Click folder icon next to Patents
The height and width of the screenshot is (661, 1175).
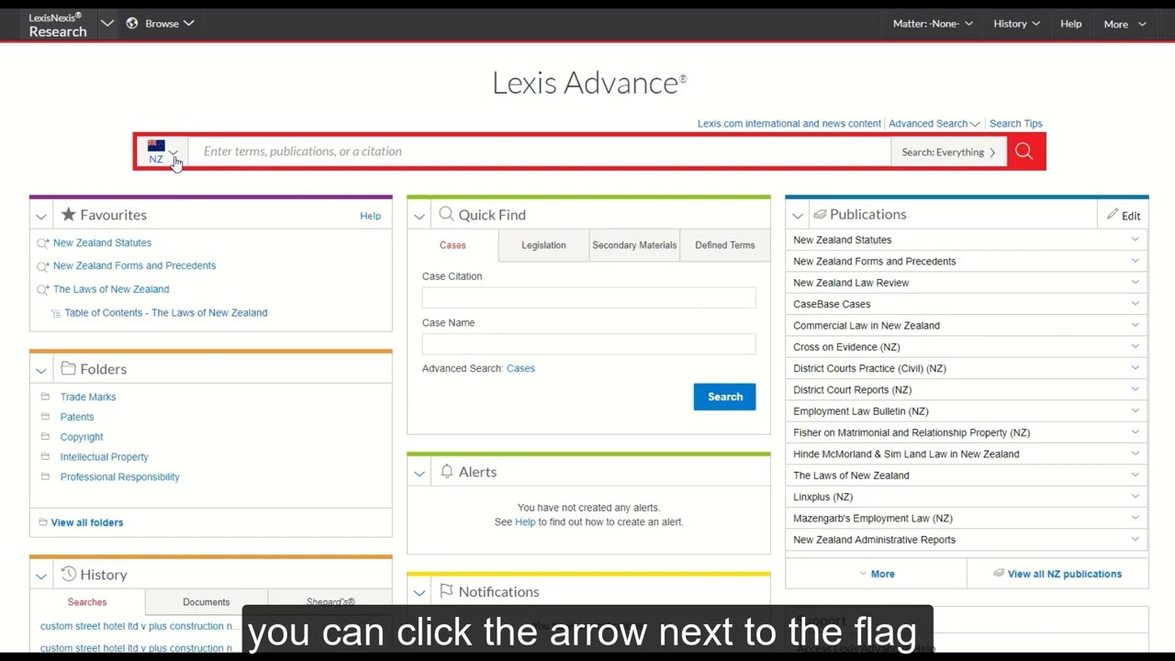pyautogui.click(x=45, y=417)
